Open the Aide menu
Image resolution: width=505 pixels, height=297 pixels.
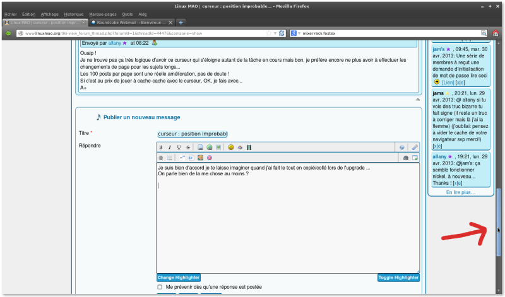pyautogui.click(x=143, y=14)
